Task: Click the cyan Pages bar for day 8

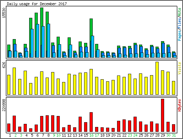Action: 48,40
